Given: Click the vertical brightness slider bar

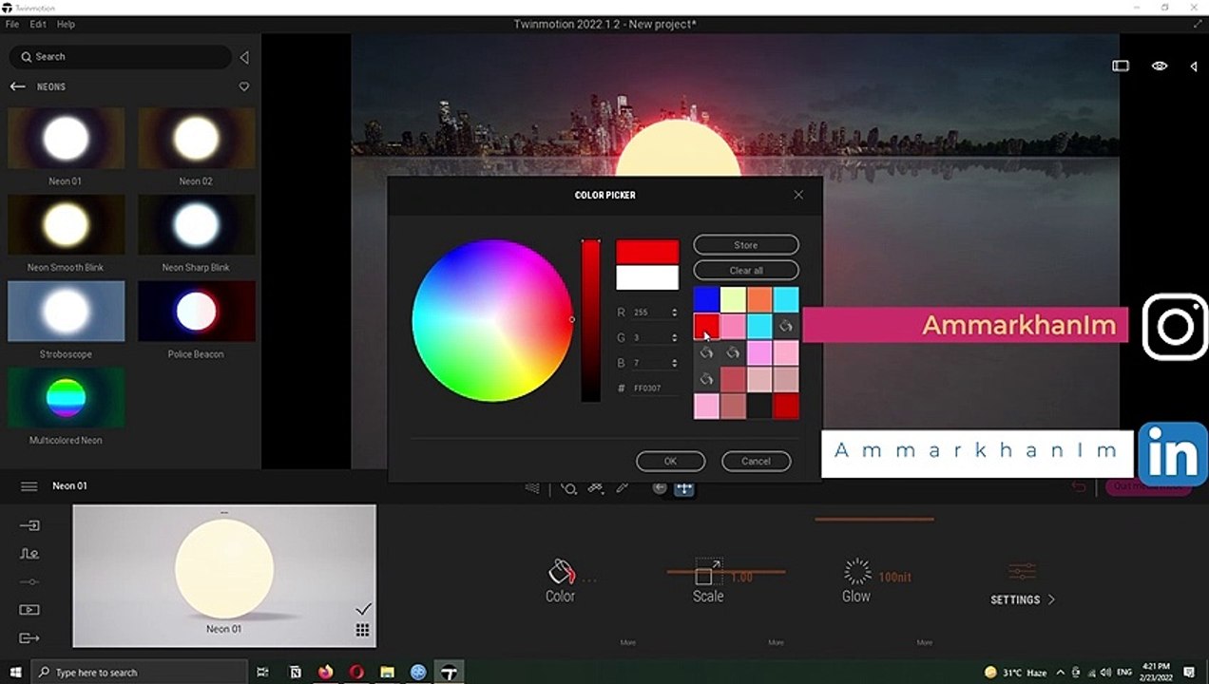Looking at the screenshot, I should 591,320.
